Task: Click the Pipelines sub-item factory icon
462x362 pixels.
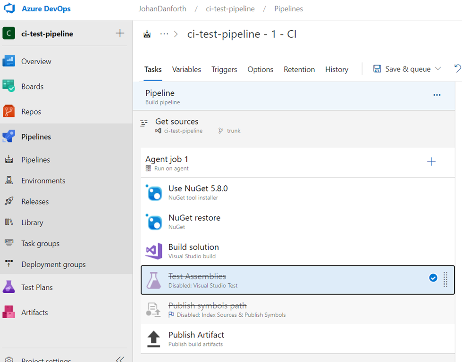Action: coord(9,159)
